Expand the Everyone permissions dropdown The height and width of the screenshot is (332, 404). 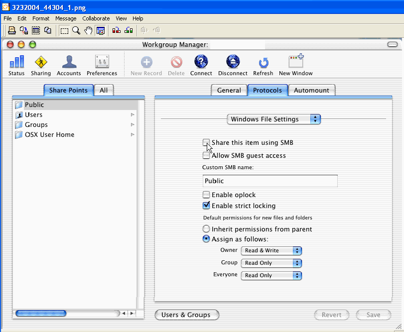pyautogui.click(x=271, y=275)
